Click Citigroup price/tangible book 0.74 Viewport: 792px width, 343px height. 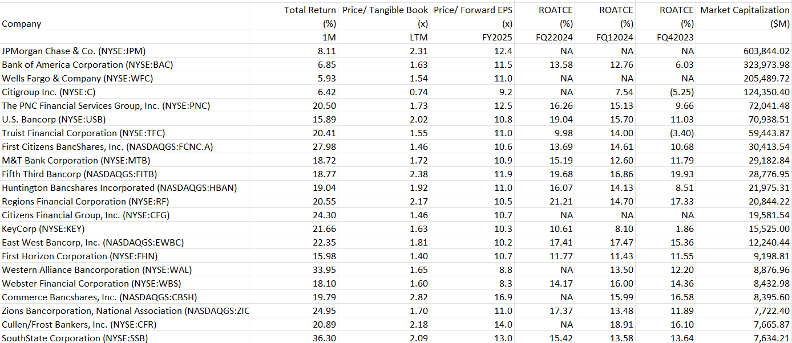tap(384, 92)
